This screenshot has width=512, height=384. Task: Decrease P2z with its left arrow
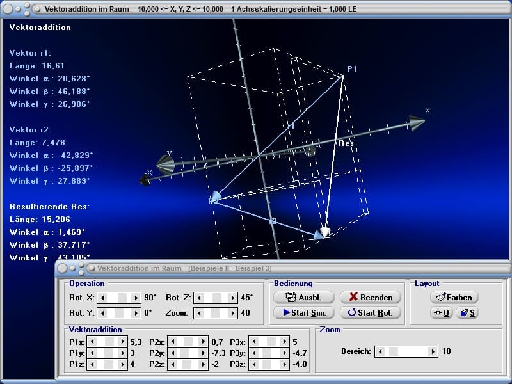[x=173, y=364]
